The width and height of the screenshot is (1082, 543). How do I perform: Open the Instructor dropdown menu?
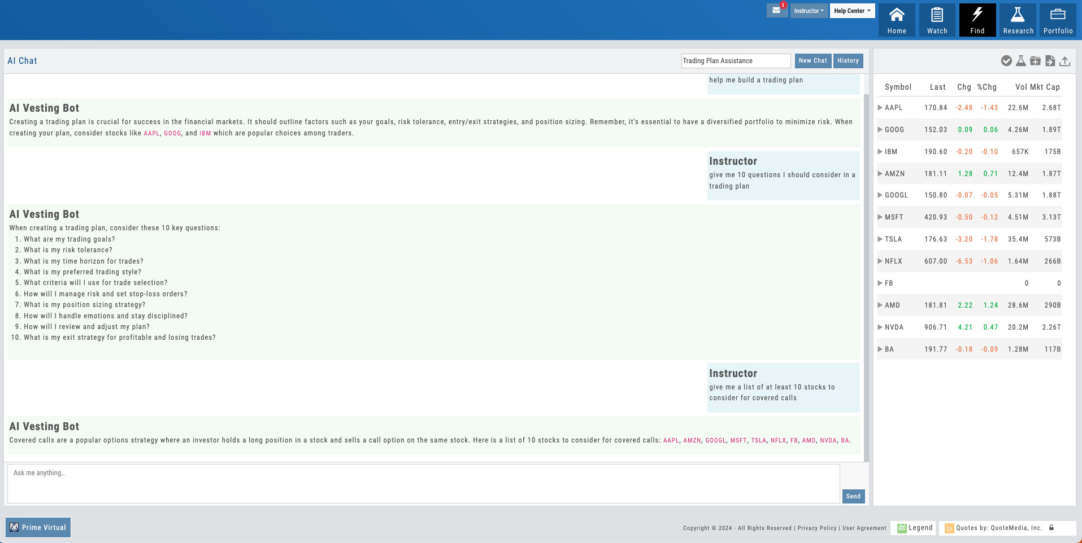pyautogui.click(x=809, y=11)
